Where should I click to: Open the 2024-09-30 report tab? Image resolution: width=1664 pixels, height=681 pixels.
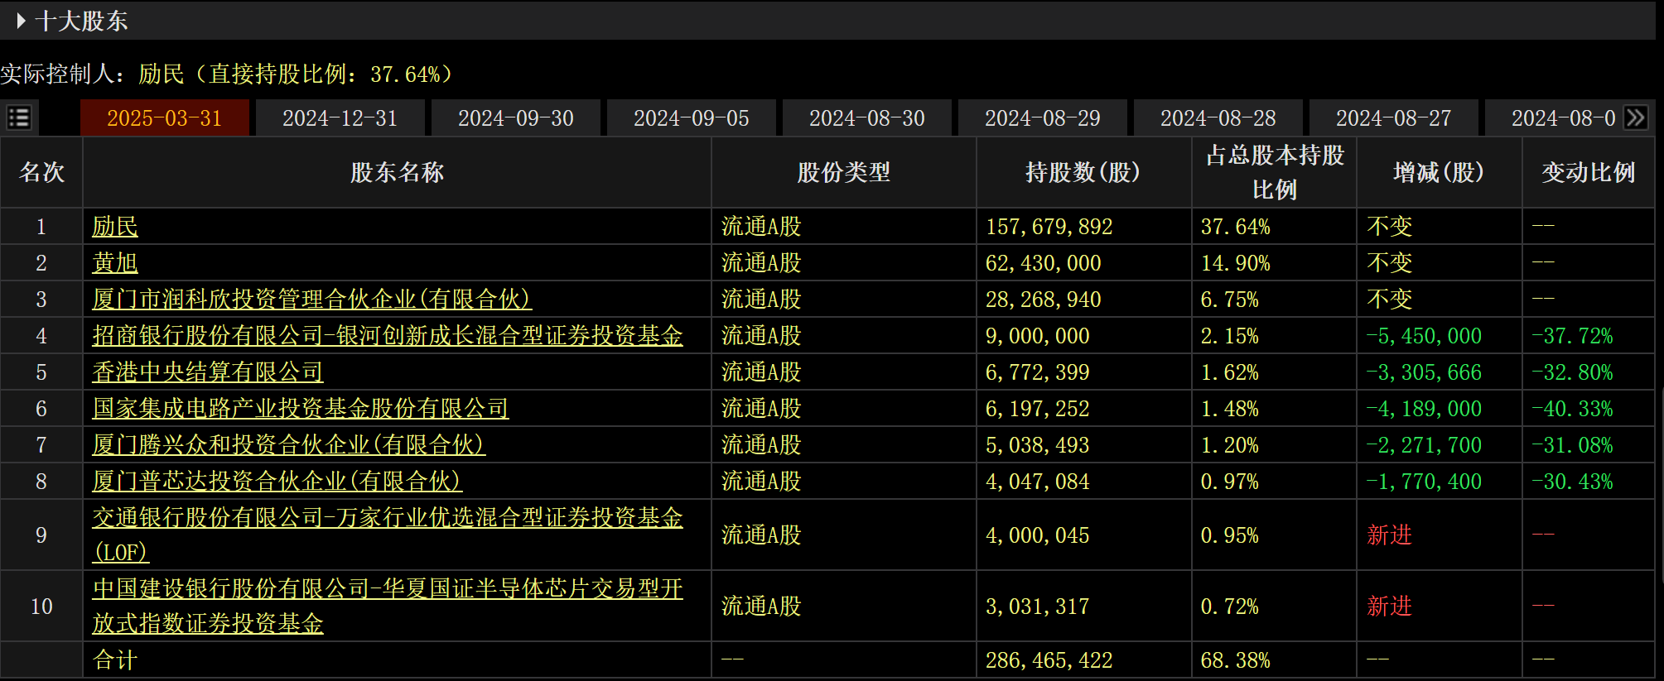tap(516, 118)
